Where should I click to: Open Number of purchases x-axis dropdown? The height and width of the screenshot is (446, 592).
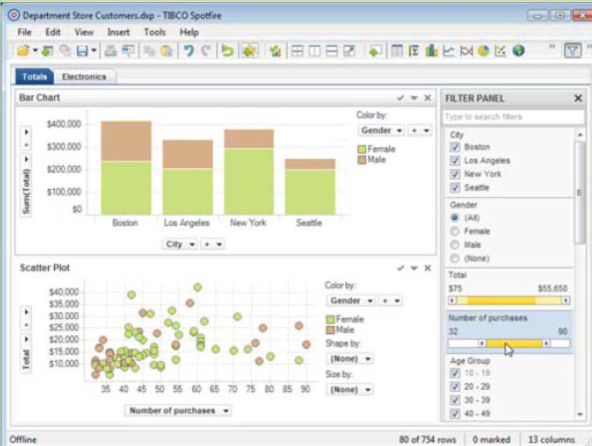tap(178, 411)
